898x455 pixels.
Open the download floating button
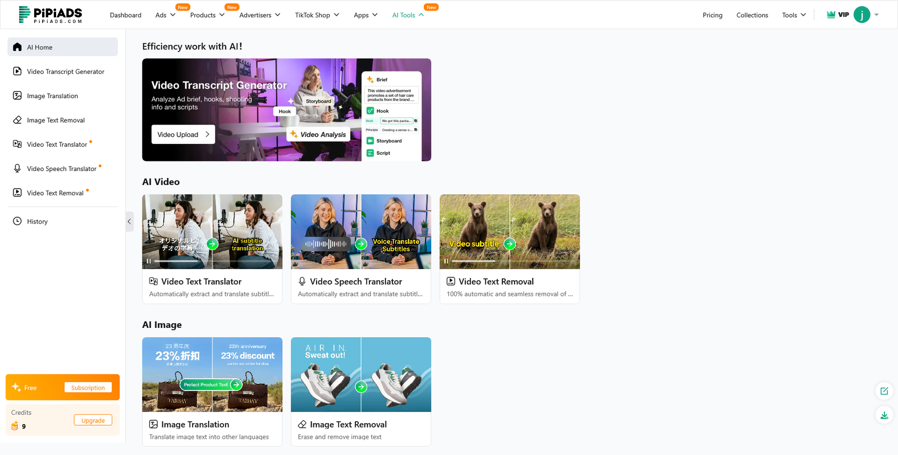tap(884, 415)
